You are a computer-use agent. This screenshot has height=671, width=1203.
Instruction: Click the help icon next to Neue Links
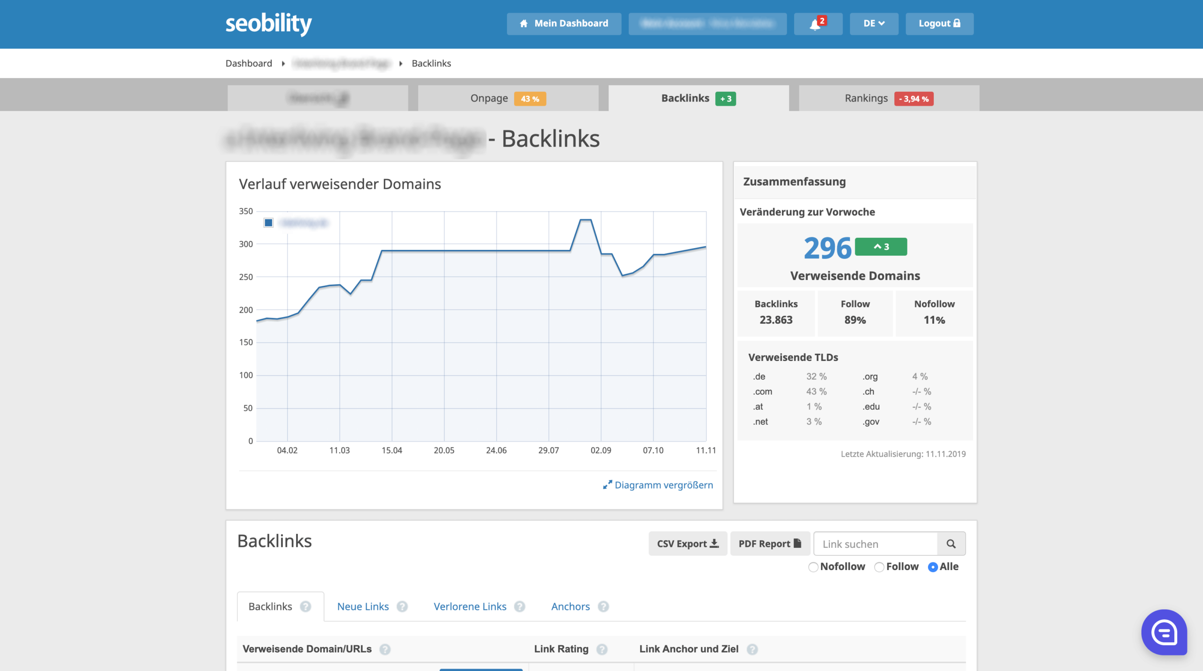(x=402, y=607)
